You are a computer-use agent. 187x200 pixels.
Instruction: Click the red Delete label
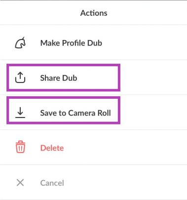(52, 148)
